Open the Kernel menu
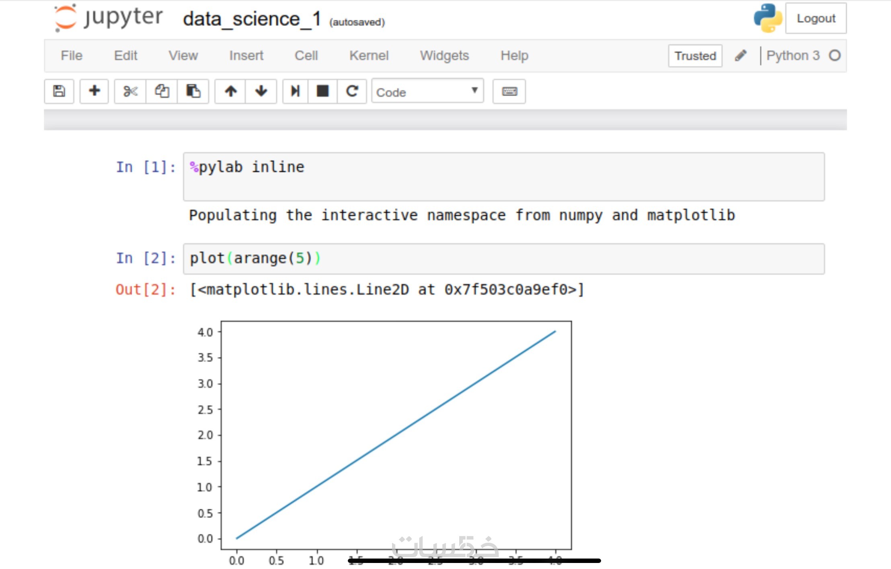The width and height of the screenshot is (891, 569). (x=369, y=56)
